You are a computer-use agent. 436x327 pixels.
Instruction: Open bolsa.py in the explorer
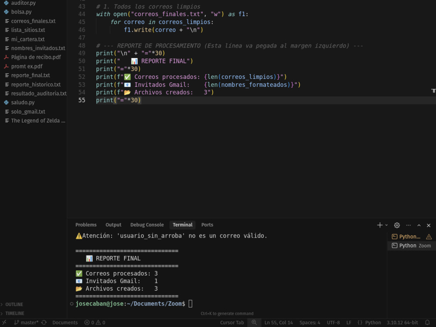[x=21, y=12]
